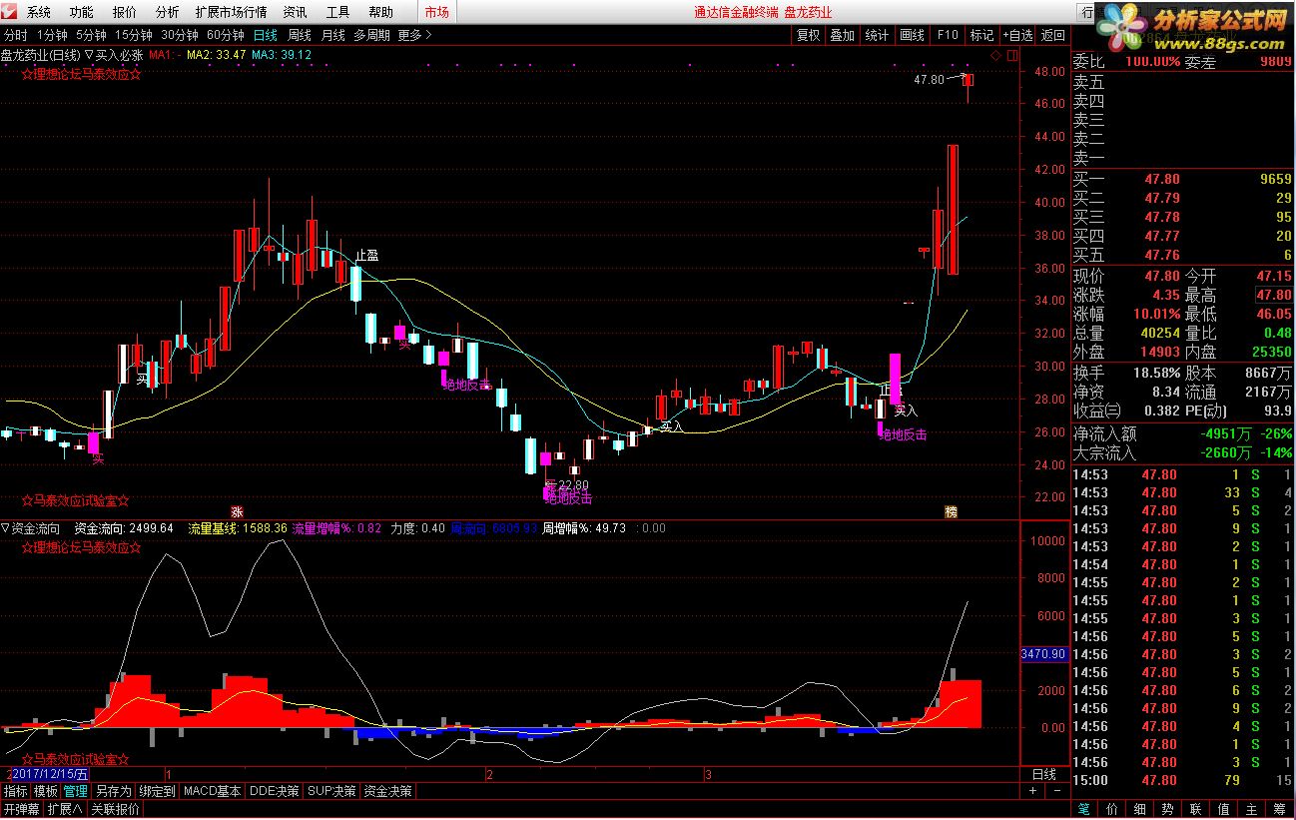
Task: Add stock via +自选 button
Action: pyautogui.click(x=1017, y=34)
